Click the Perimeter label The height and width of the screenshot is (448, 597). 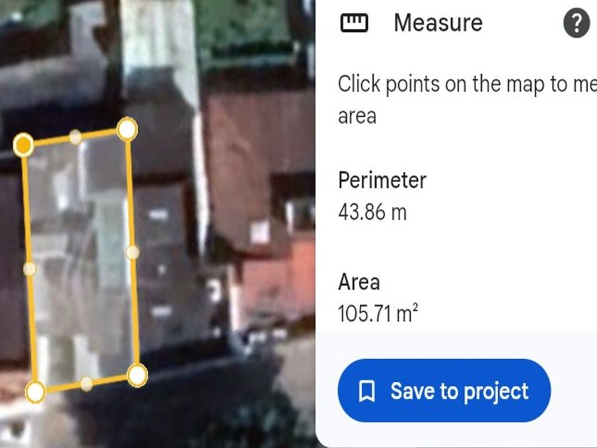coord(382,180)
